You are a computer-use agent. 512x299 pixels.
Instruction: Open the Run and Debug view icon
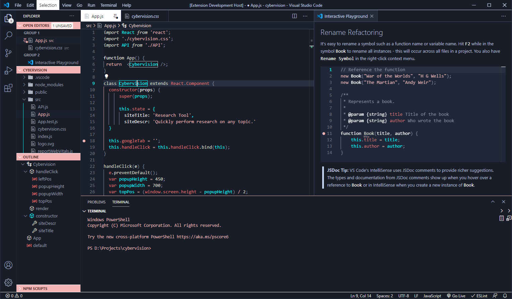click(8, 70)
